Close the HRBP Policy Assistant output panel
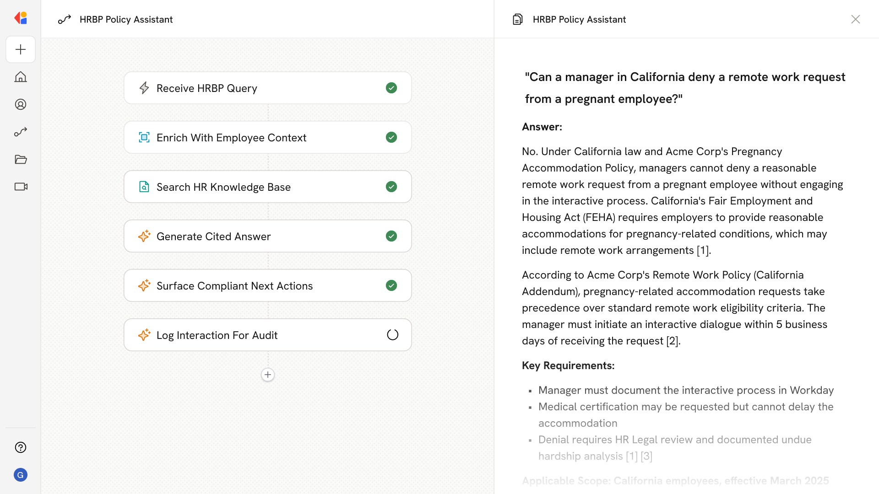The image size is (879, 494). [855, 19]
